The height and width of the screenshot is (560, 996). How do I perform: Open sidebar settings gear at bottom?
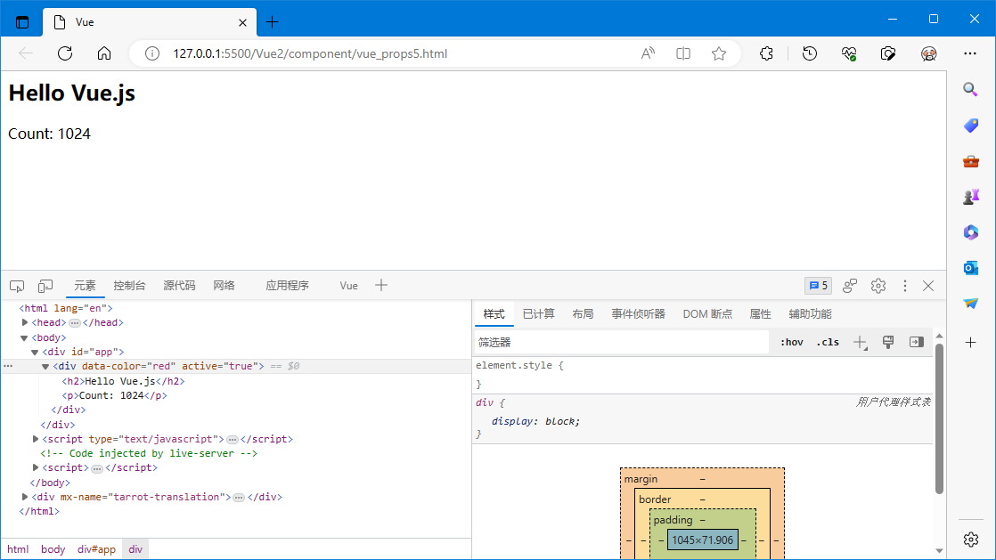(x=970, y=540)
